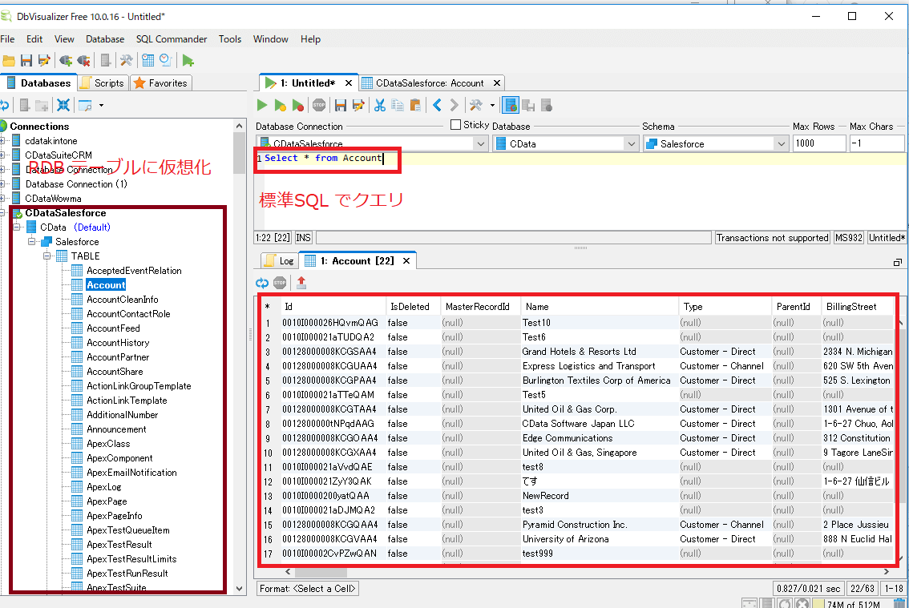
Task: Click the previous SQL history arrow
Action: [x=437, y=105]
